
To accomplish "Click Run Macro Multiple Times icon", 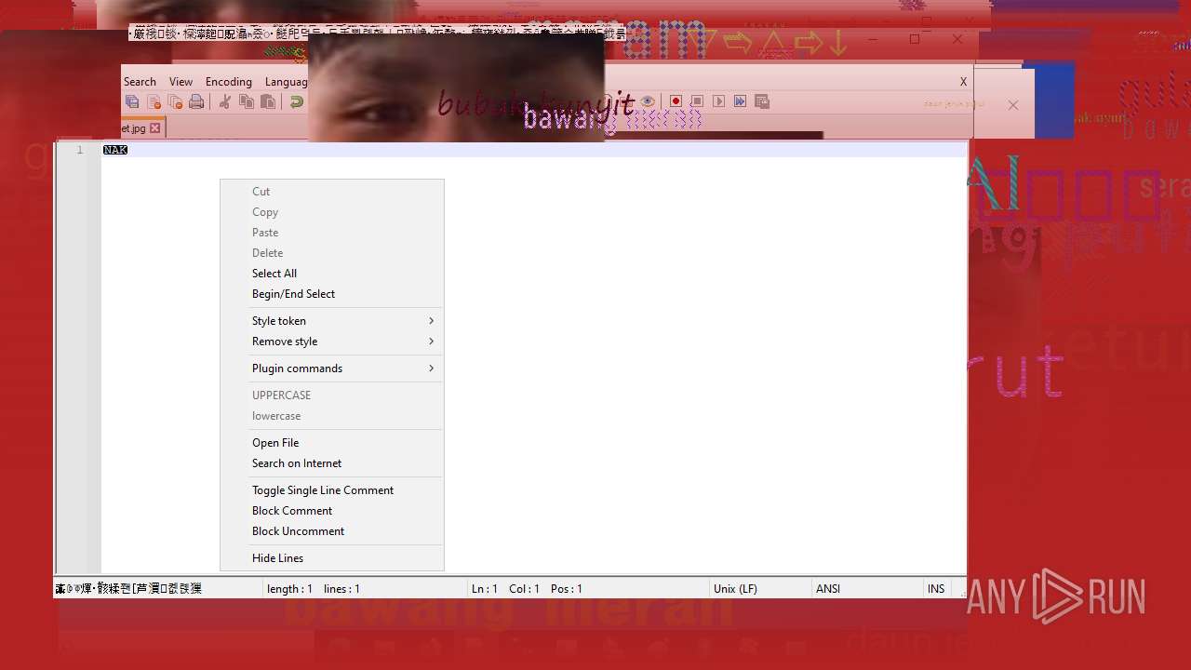I will tap(740, 100).
